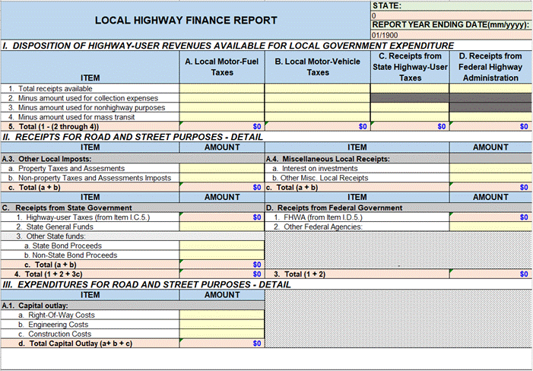Click mass transit cell under Motor-Vehicle Taxes

(318, 117)
